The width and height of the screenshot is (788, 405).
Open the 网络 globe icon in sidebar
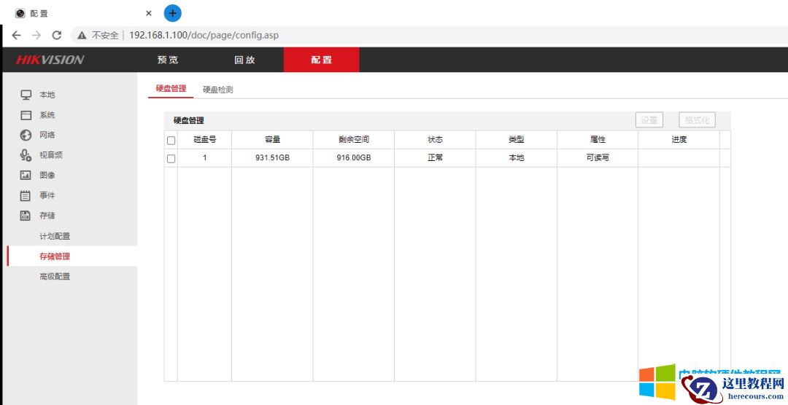point(26,135)
